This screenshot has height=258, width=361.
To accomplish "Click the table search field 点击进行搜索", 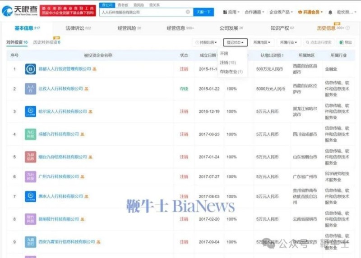I will [x=319, y=42].
